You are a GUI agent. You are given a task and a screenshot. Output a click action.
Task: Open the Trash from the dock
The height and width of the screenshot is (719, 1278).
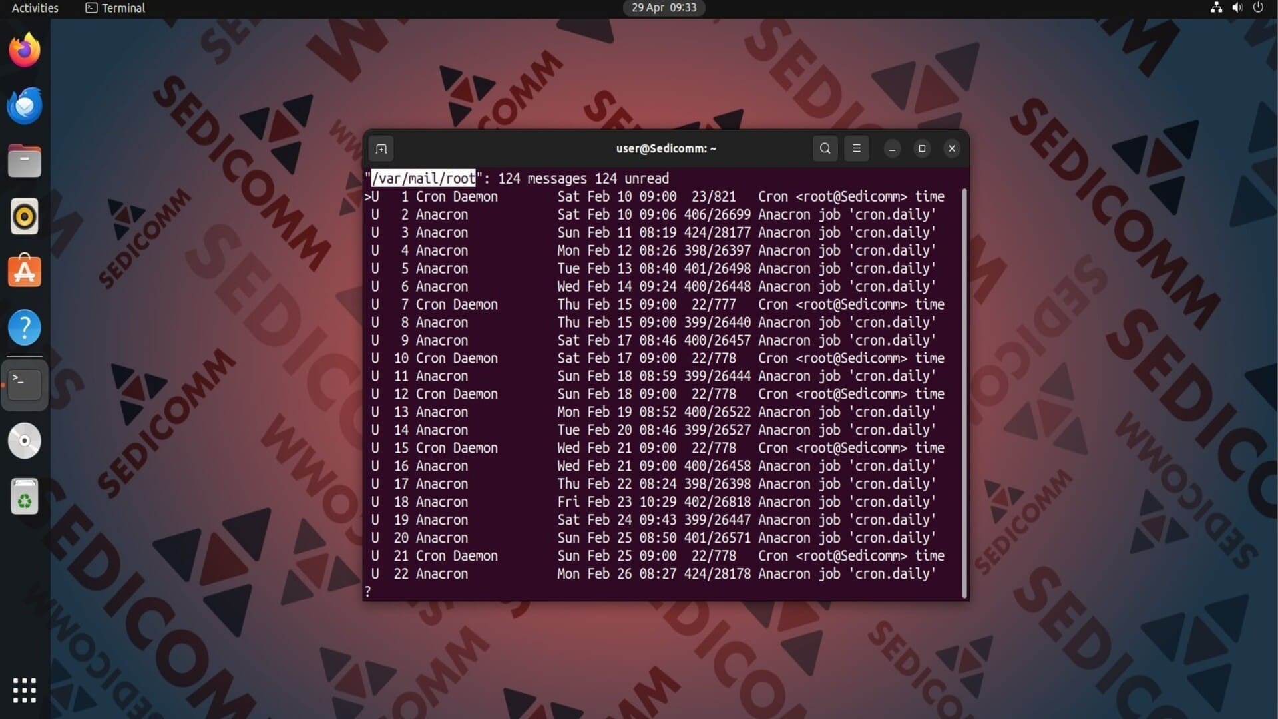pos(25,497)
